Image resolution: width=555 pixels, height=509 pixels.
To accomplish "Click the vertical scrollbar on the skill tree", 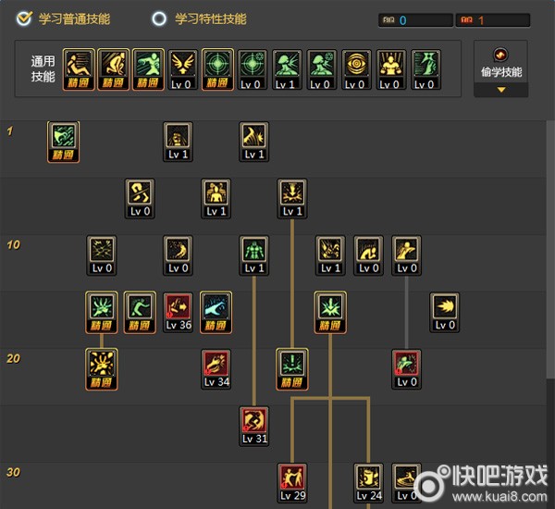I will point(550,248).
